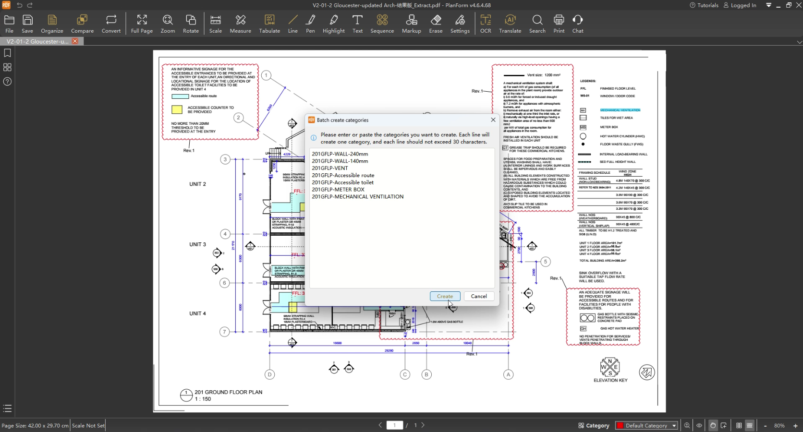
Task: Expand the title bar dropdown arrow
Action: tap(768, 5)
